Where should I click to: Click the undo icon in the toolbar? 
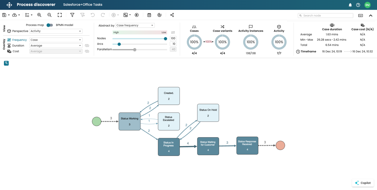tap(92, 15)
